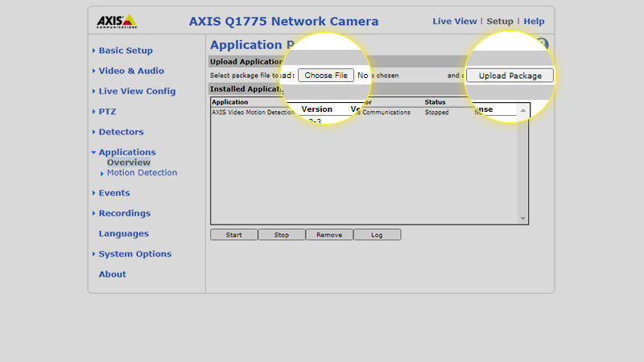Start the selected application
Viewport: 644px width, 362px height.
233,235
